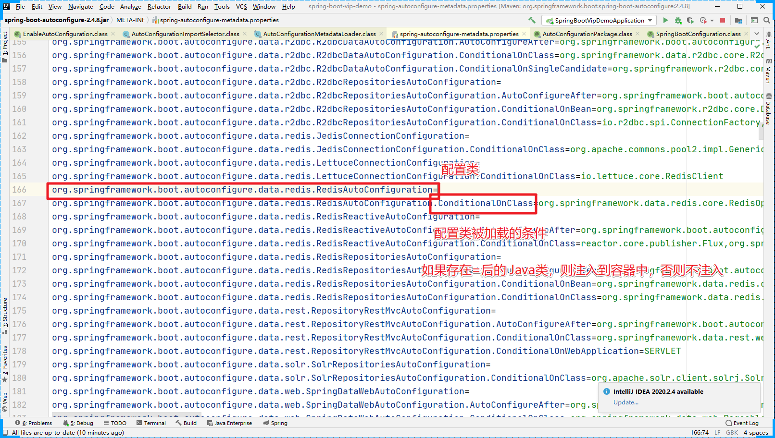Open the run configuration dropdown SpringBootVipDemoApplication

click(x=599, y=20)
